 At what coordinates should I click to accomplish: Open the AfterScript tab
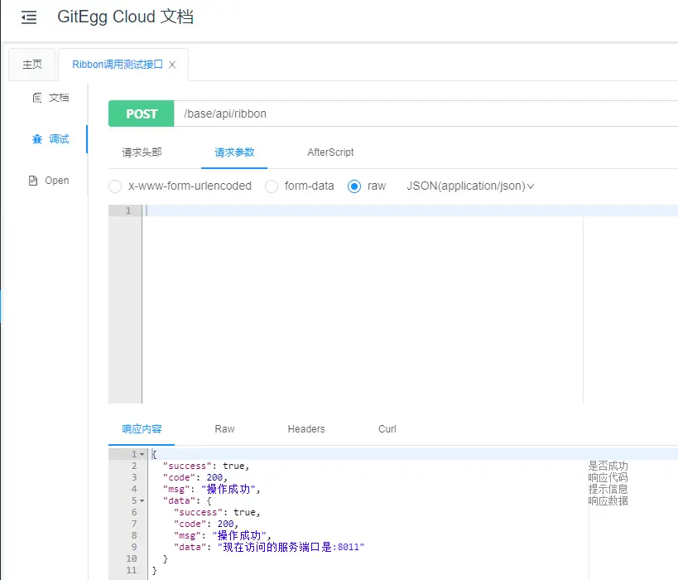[x=330, y=152]
